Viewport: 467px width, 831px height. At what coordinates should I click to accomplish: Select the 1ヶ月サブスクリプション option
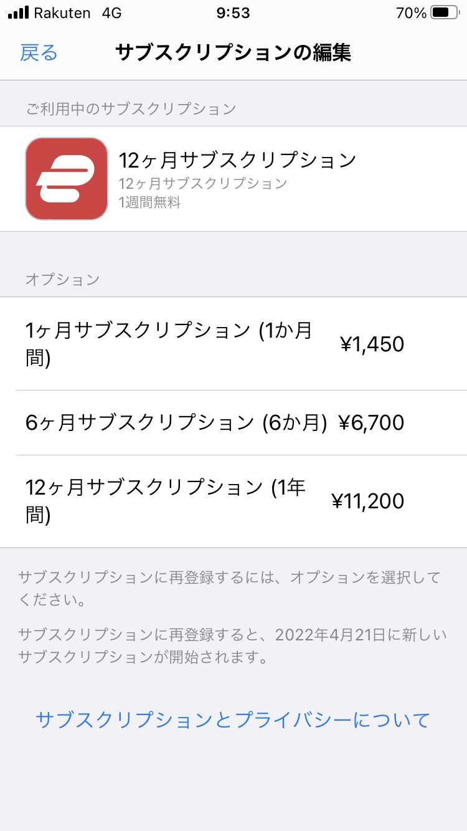tap(168, 344)
